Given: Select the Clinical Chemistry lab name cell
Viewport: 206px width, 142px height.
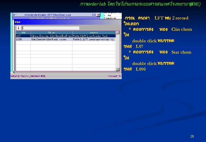Looking at the screenshot, I should (x=51, y=36).
